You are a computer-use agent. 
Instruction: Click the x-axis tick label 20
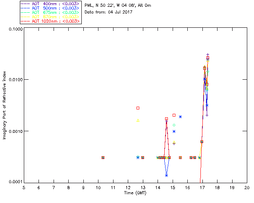click(247, 188)
